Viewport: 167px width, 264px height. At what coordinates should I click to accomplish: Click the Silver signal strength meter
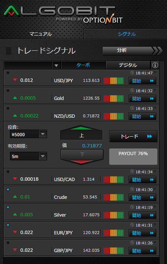[113, 215]
